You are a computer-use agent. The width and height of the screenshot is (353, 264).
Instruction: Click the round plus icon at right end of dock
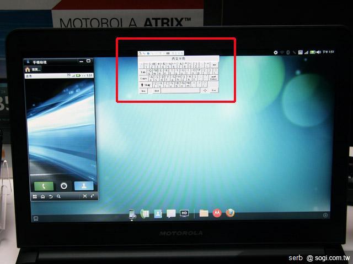click(325, 215)
